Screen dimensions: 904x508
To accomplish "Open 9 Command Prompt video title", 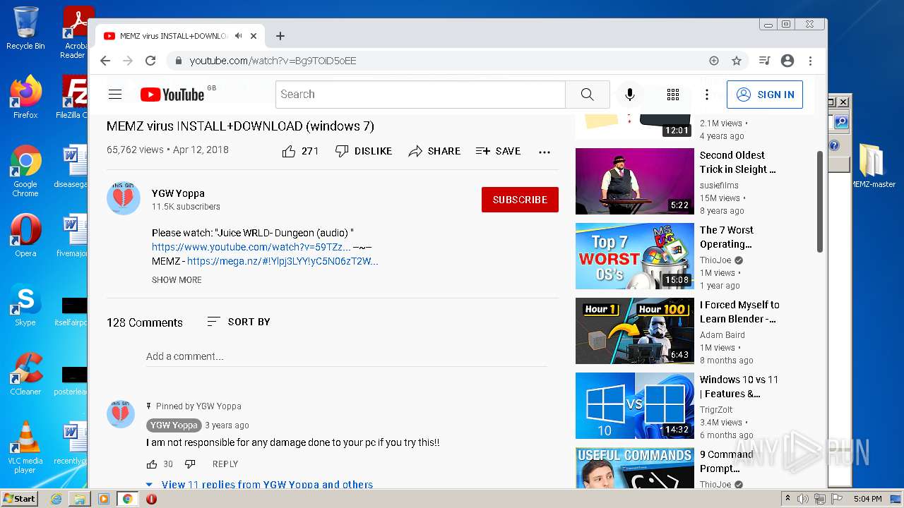I will point(726,461).
